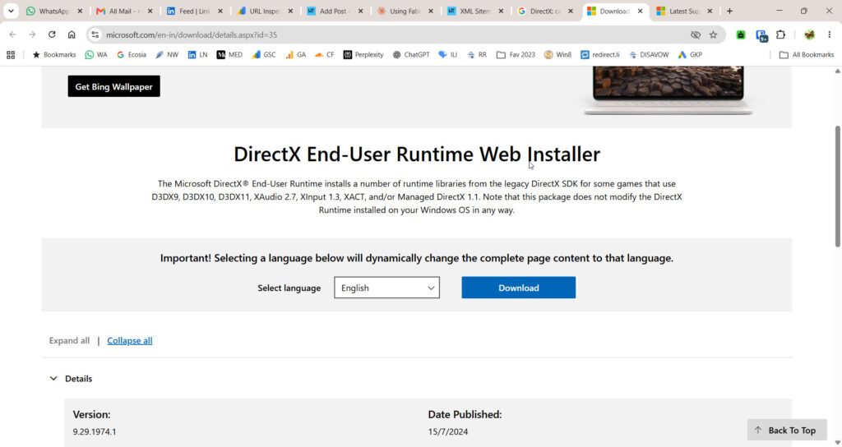Click the crossed-eye tracking icon
842x447 pixels.
(x=696, y=35)
